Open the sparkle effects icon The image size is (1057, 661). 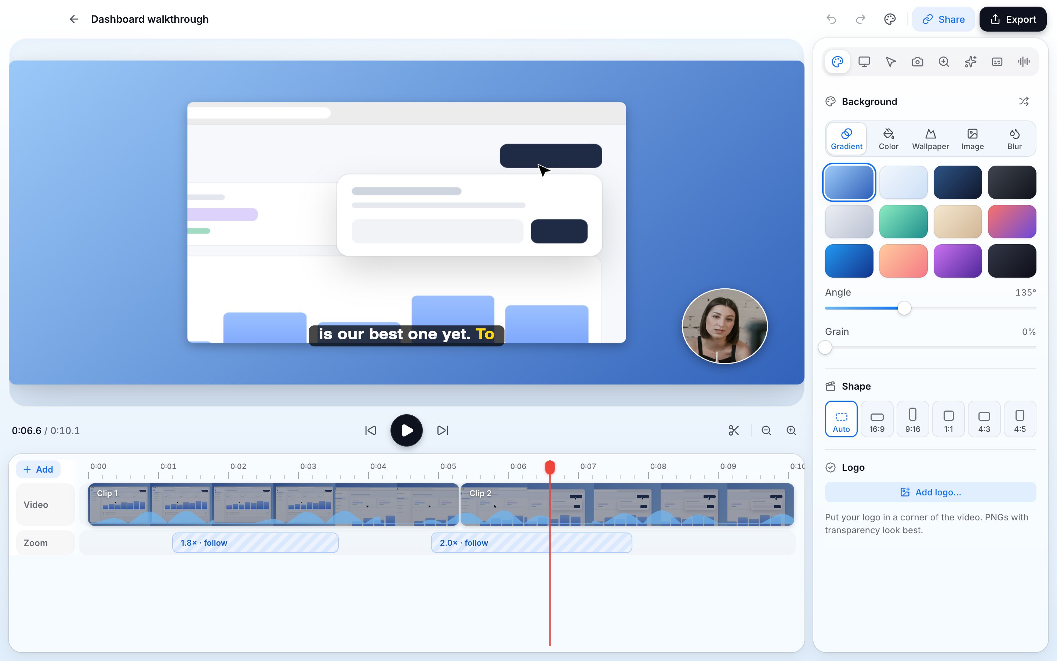pos(970,62)
